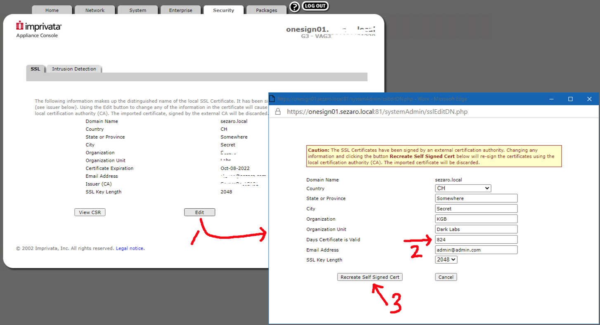Open the Network tab

(95, 10)
